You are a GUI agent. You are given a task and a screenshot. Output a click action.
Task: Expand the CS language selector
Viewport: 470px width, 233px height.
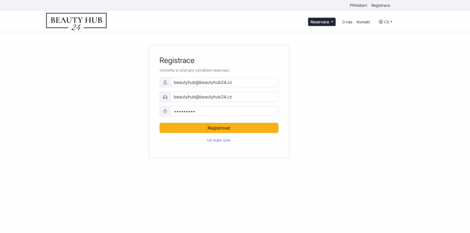(386, 22)
